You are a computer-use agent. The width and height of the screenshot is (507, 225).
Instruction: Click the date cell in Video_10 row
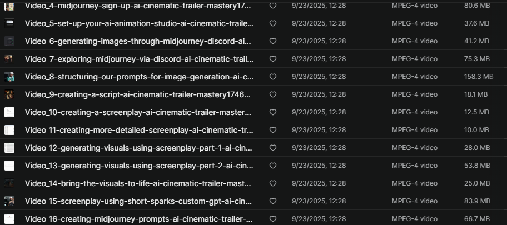click(x=319, y=112)
